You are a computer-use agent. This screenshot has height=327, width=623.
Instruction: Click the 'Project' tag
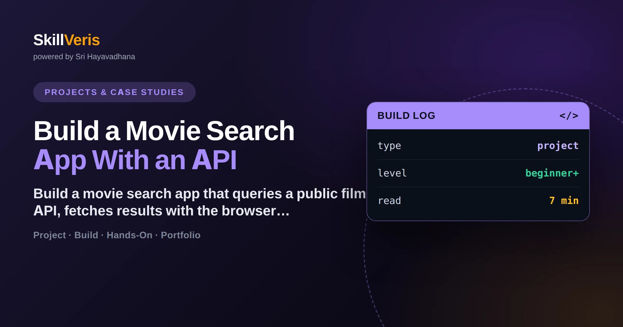tap(49, 235)
